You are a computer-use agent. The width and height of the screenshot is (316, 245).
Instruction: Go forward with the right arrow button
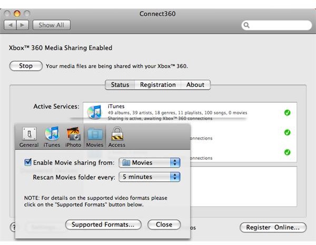point(22,25)
